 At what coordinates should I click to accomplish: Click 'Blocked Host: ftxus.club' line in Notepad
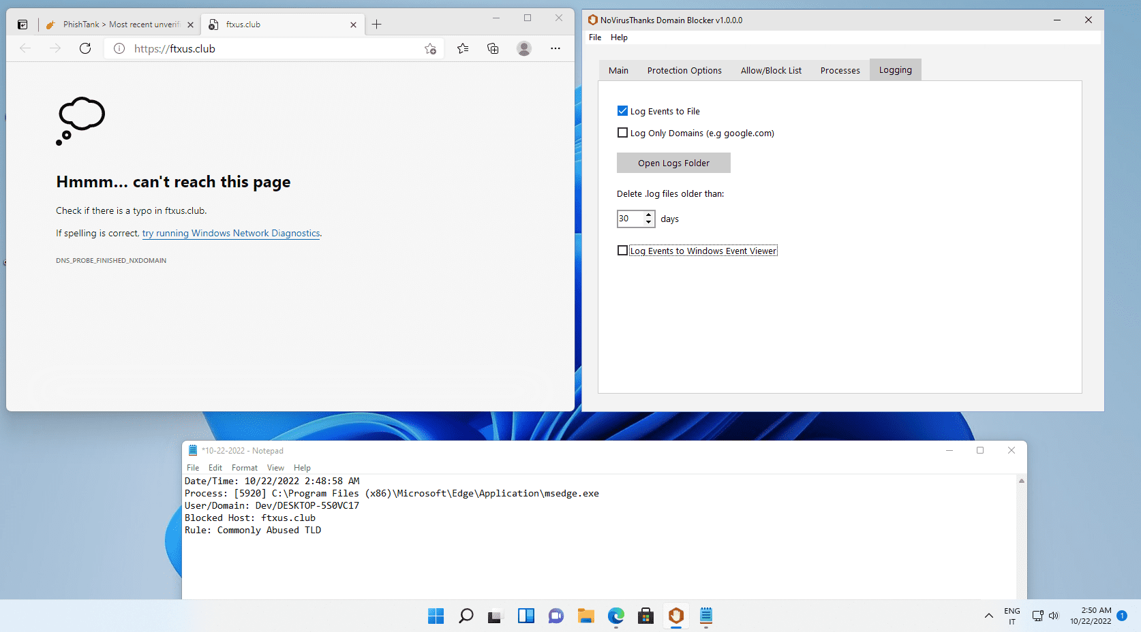(250, 518)
